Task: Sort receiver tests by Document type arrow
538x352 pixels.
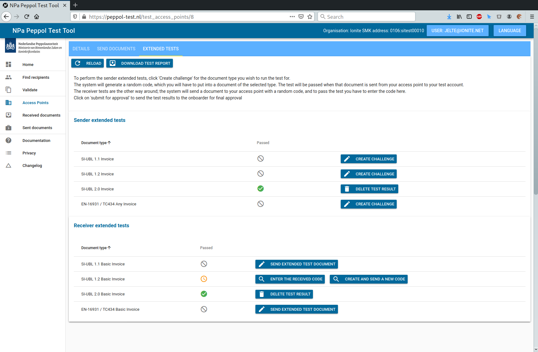Action: [x=109, y=248]
